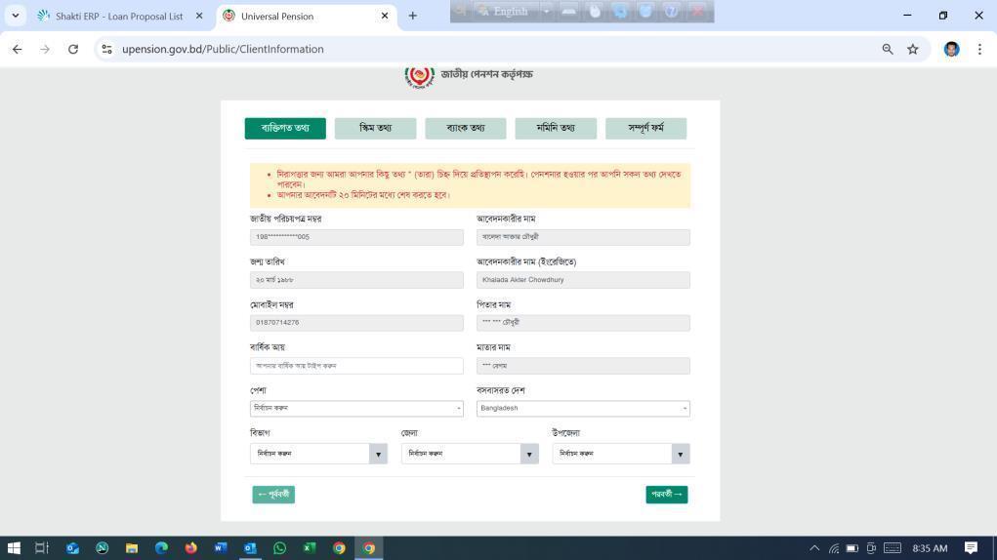Image resolution: width=997 pixels, height=560 pixels.
Task: Open the zoom magnifier icon in address bar
Action: pyautogui.click(x=887, y=49)
